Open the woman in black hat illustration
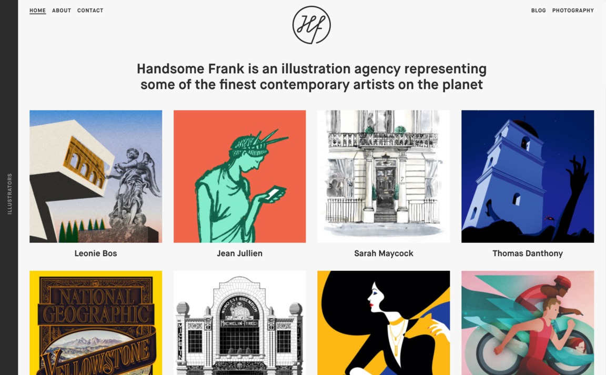 click(383, 323)
